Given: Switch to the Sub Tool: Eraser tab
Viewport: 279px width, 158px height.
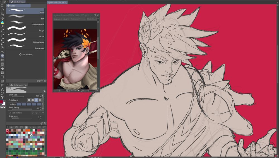Looking at the screenshot, I should (18, 2).
